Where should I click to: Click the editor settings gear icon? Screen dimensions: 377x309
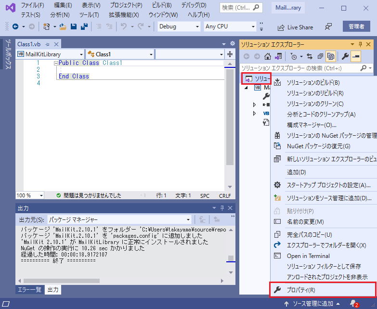coord(232,43)
